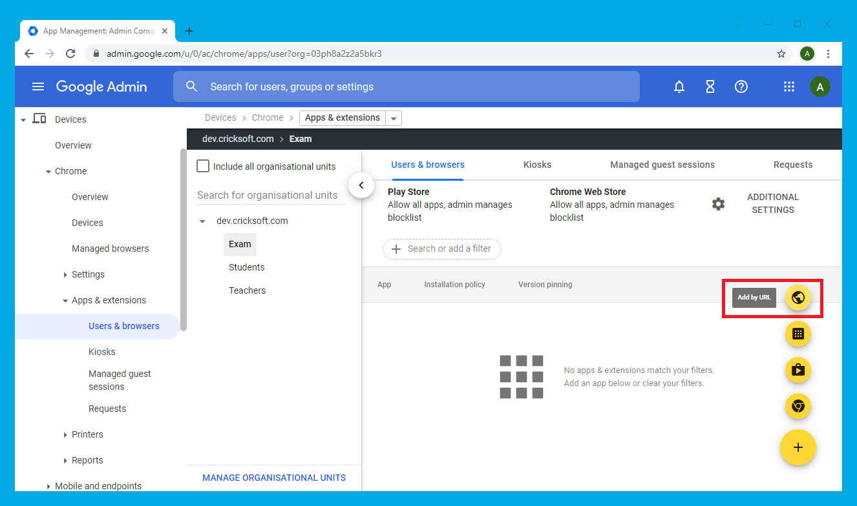Open the Additional Settings gear icon
Image resolution: width=857 pixels, height=506 pixels.
point(718,204)
